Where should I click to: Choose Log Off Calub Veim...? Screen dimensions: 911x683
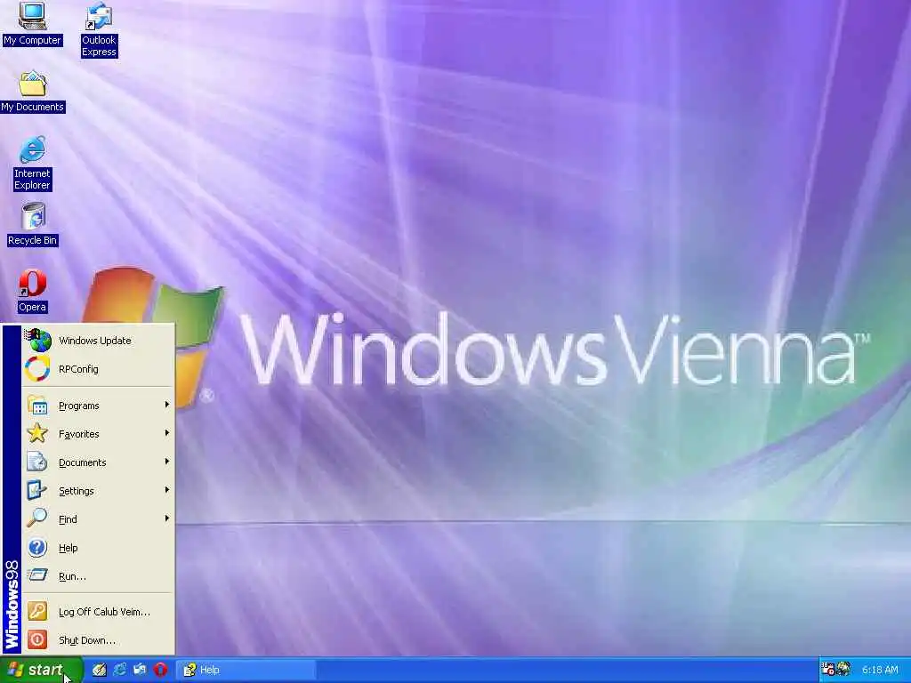click(x=98, y=612)
